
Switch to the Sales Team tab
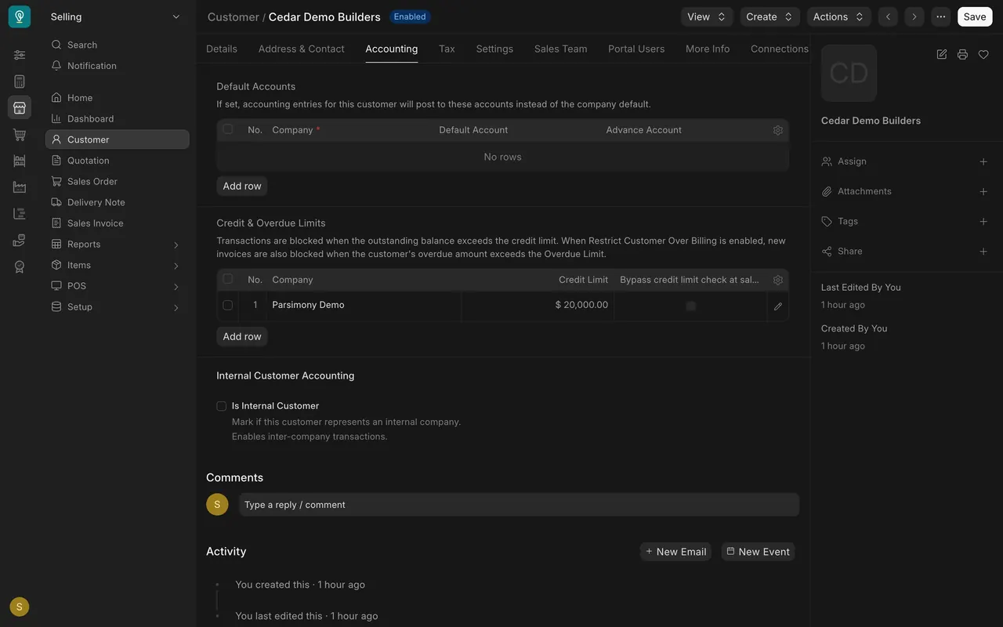pyautogui.click(x=560, y=49)
